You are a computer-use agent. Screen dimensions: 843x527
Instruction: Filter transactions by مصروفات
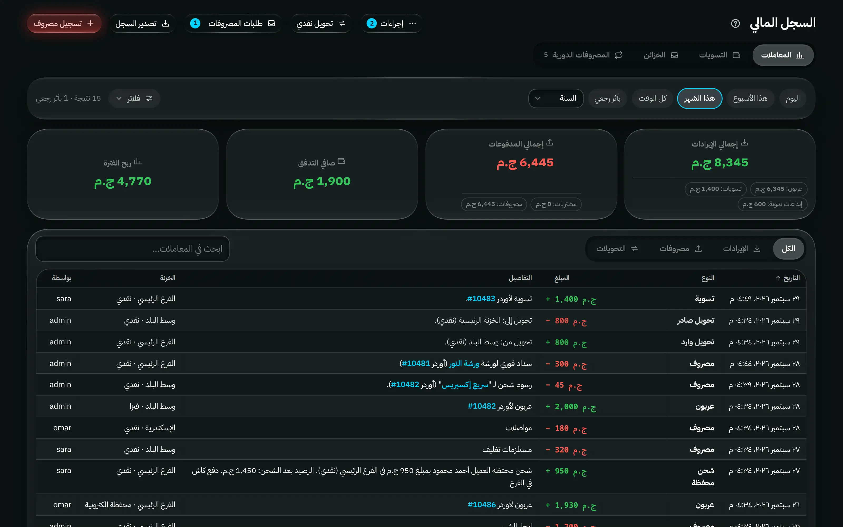click(680, 249)
